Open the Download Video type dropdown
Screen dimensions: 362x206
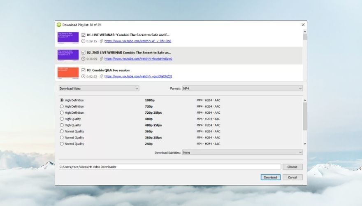coord(99,89)
